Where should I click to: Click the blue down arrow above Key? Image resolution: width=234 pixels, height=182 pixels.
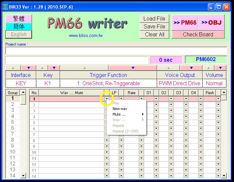tap(54, 68)
